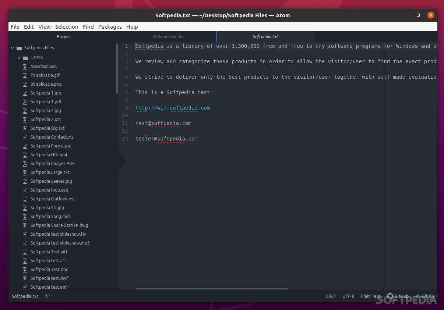Image resolution: width=444 pixels, height=310 pixels.
Task: Open Softpedia Test.aiff file name
Action: pos(49,252)
